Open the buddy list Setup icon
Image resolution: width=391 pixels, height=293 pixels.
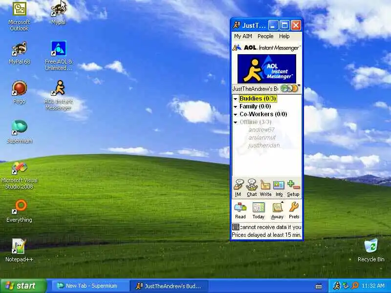293,188
